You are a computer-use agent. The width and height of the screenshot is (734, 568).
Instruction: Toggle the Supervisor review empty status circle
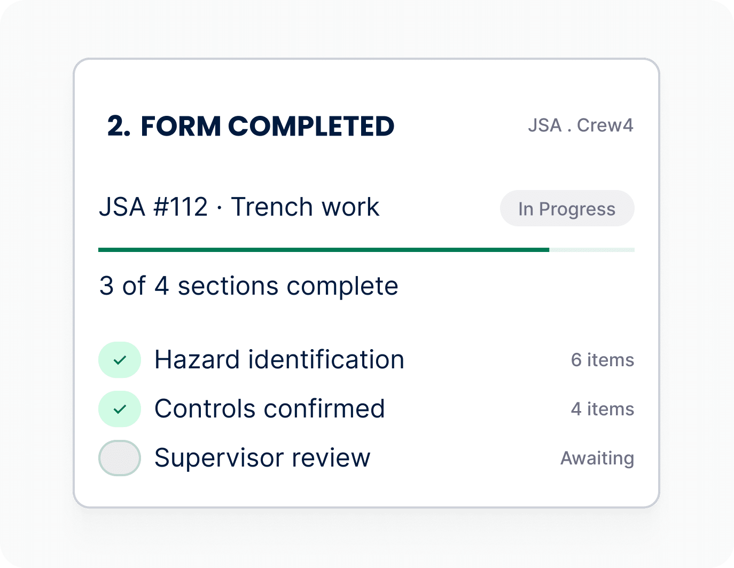pyautogui.click(x=120, y=458)
